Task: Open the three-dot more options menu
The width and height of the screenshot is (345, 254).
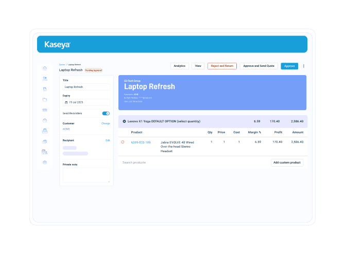Action: pos(304,66)
